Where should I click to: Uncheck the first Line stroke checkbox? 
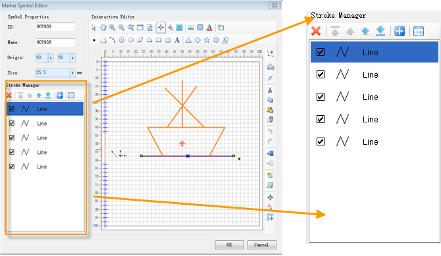[12, 109]
